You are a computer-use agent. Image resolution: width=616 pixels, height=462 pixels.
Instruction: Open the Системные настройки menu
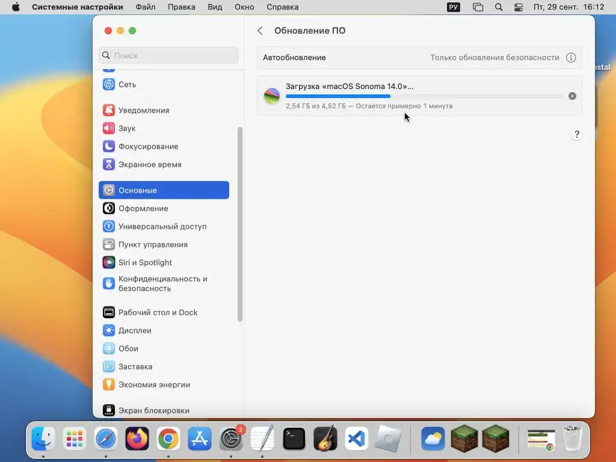point(78,7)
